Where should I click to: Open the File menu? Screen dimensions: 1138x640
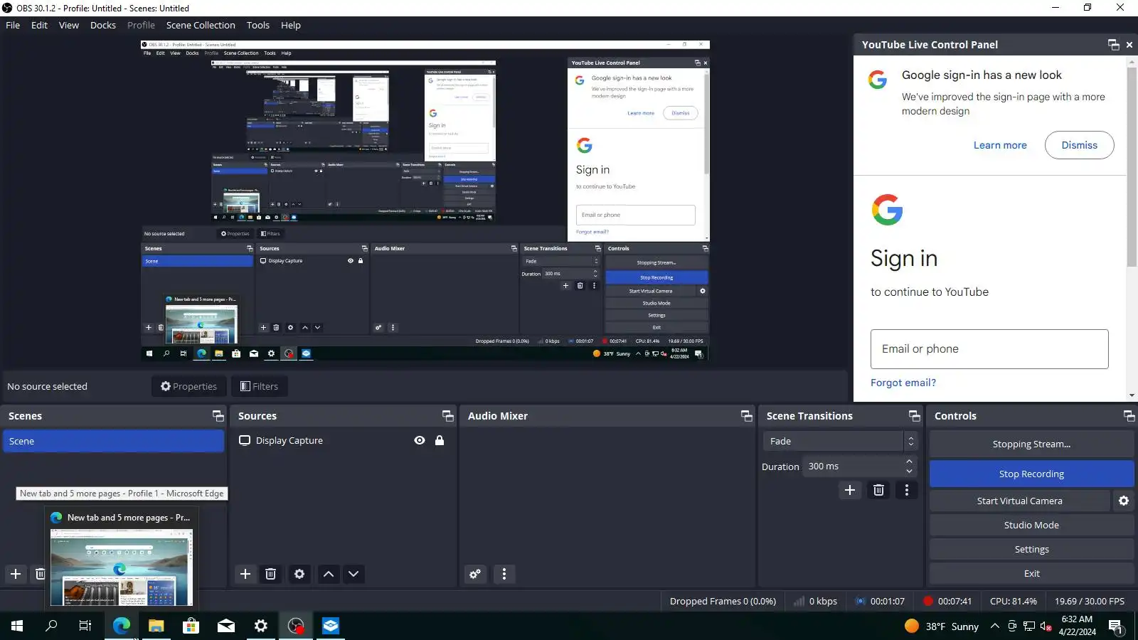13,25
